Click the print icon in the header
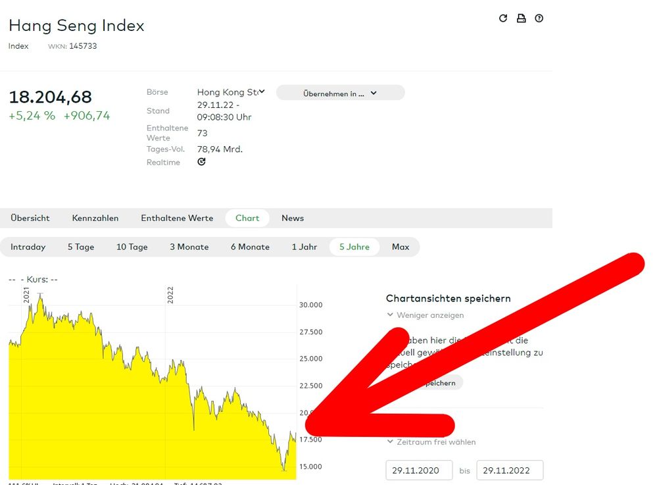This screenshot has height=485, width=657. [521, 18]
